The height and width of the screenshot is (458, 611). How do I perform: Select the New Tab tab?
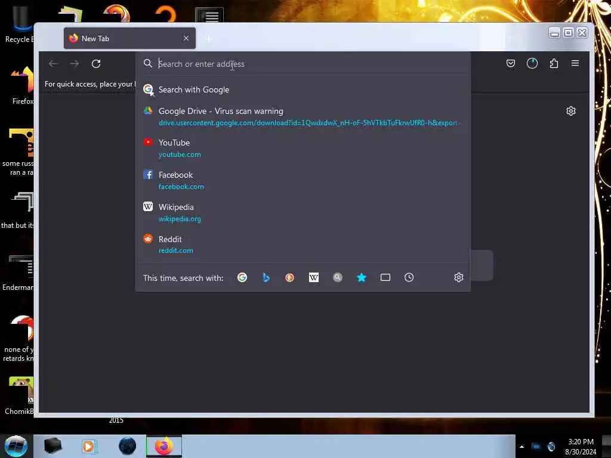[x=129, y=38]
